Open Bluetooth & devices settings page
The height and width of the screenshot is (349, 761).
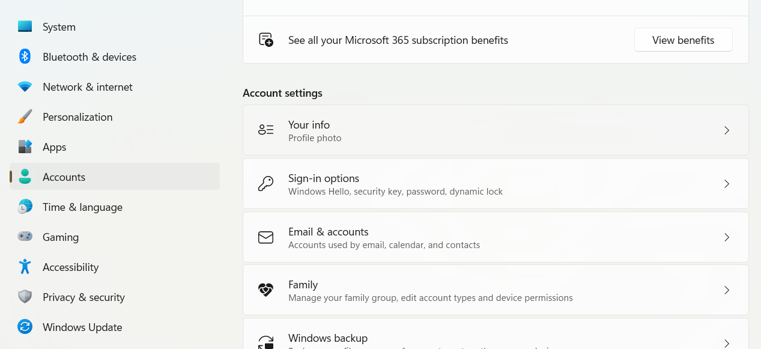coord(89,57)
